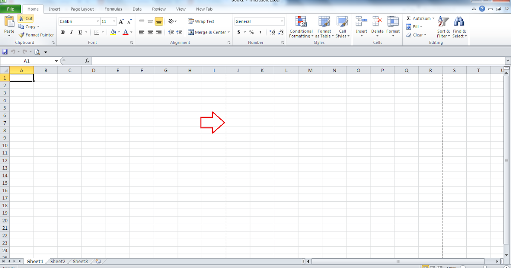
Task: Click the Format as Table icon
Action: pos(324,22)
